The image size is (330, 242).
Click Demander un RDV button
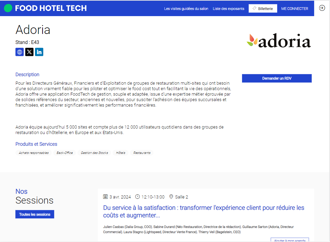pos(277,78)
